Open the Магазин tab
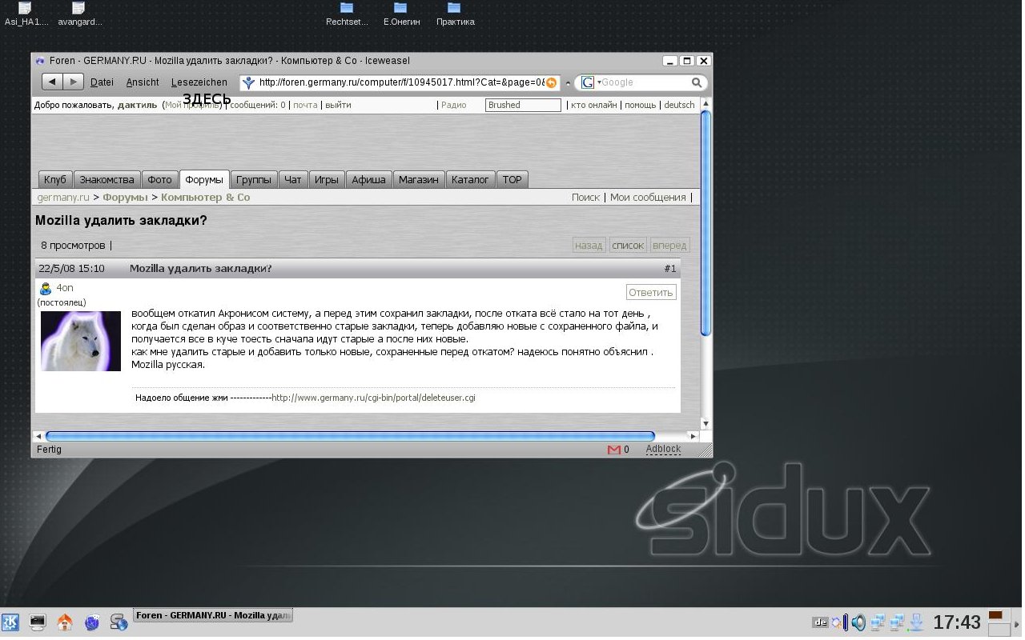The height and width of the screenshot is (640, 1025). (x=419, y=179)
